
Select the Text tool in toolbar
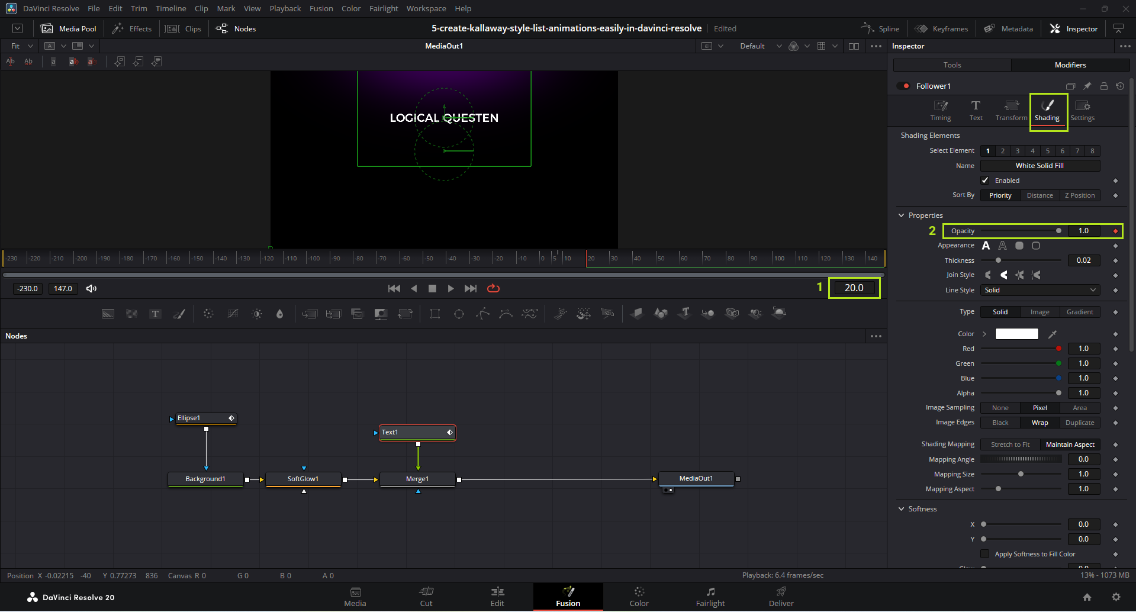[155, 314]
